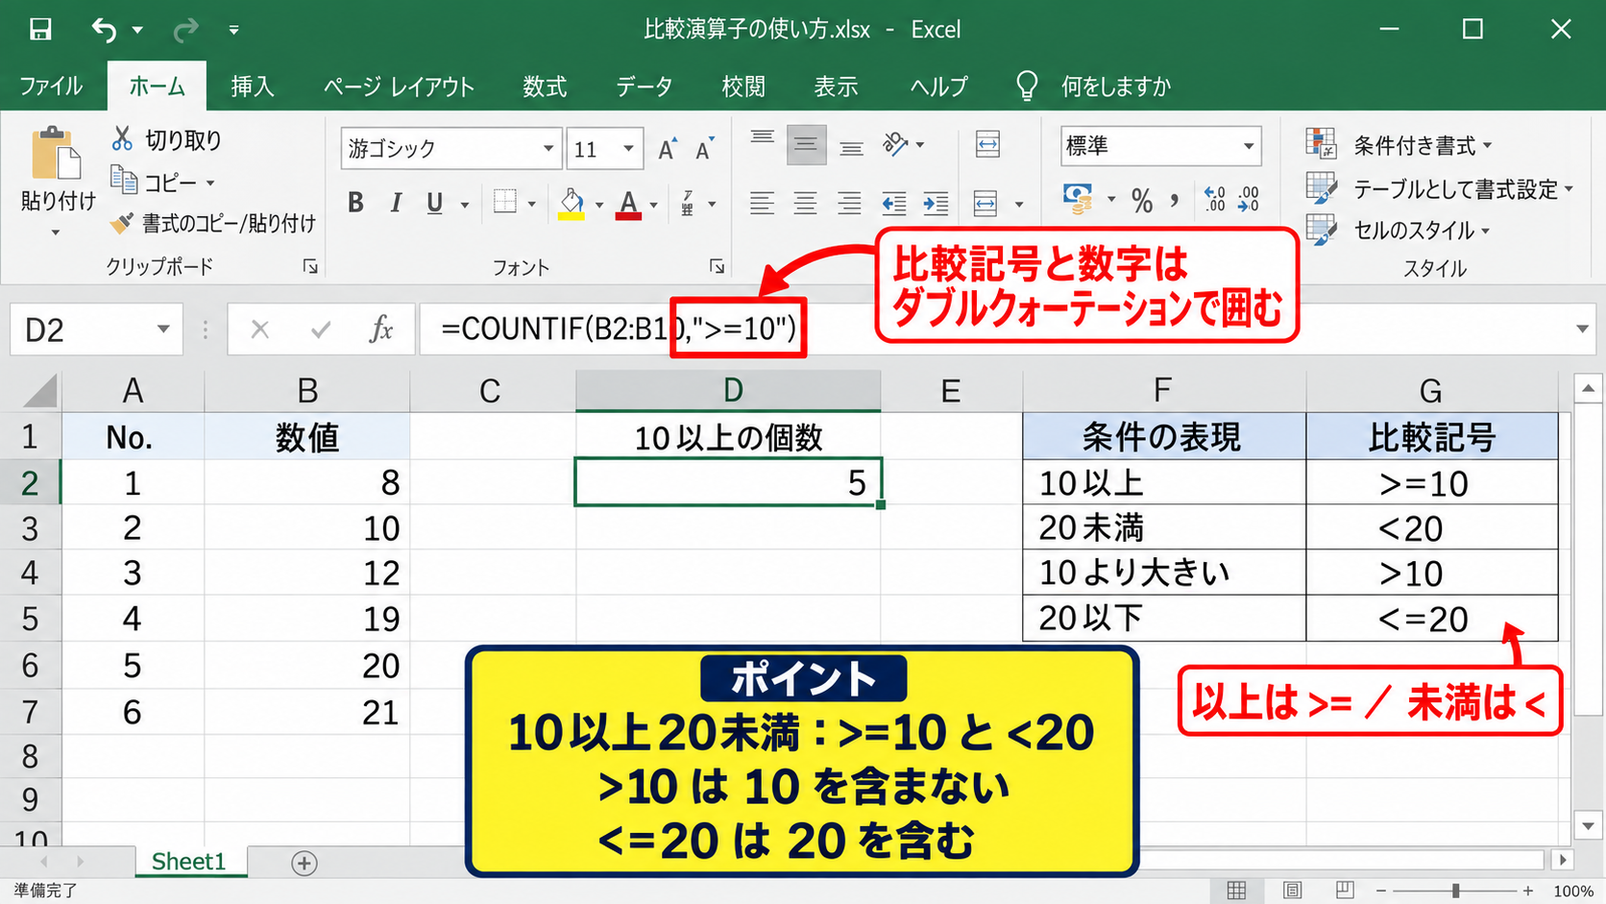Image resolution: width=1606 pixels, height=904 pixels.
Task: Select the Sheet1 tab
Action: pyautogui.click(x=188, y=862)
